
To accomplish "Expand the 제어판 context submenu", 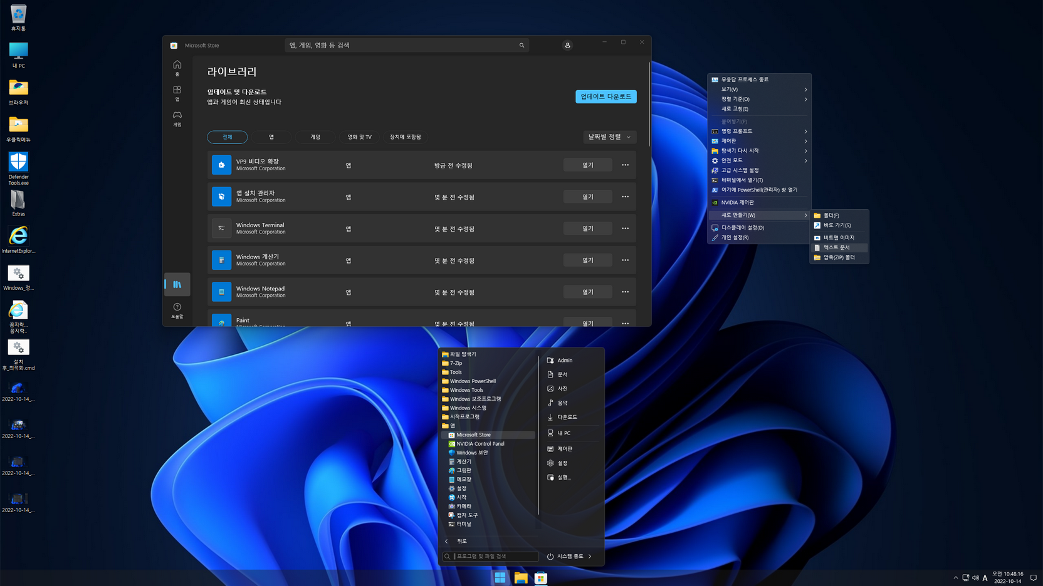I will [760, 141].
